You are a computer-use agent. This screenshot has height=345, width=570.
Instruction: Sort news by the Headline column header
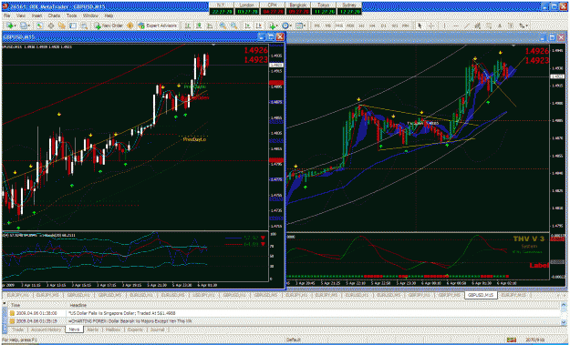[314, 305]
